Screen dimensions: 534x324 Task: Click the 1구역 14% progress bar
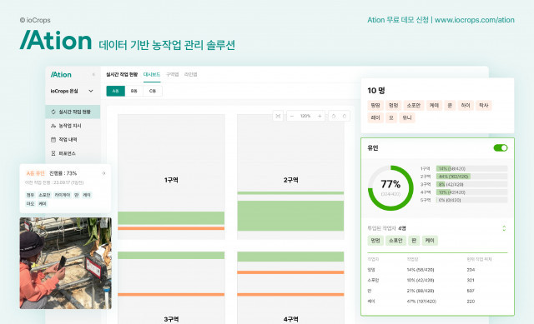471,168
